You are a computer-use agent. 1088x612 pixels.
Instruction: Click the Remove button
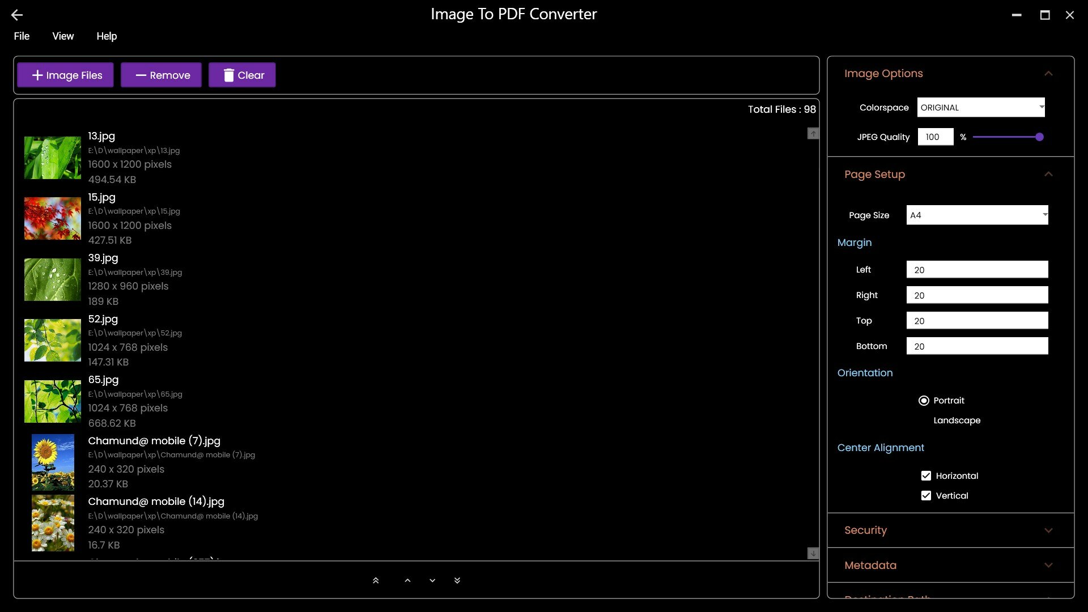pos(161,75)
